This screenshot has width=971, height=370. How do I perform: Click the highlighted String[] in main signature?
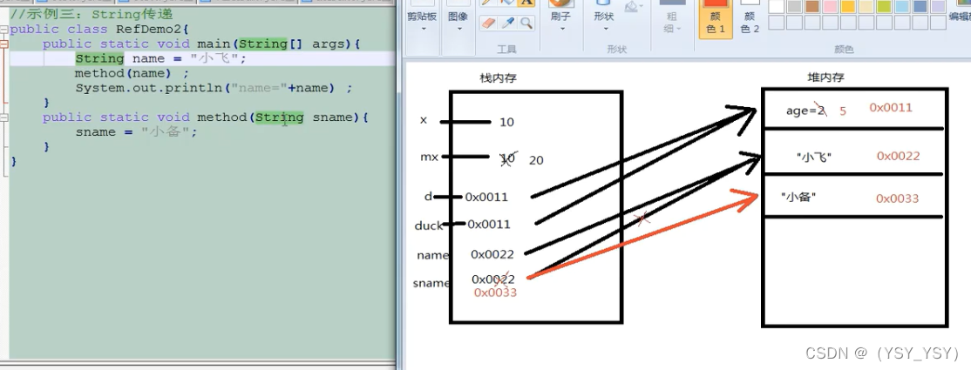click(270, 44)
